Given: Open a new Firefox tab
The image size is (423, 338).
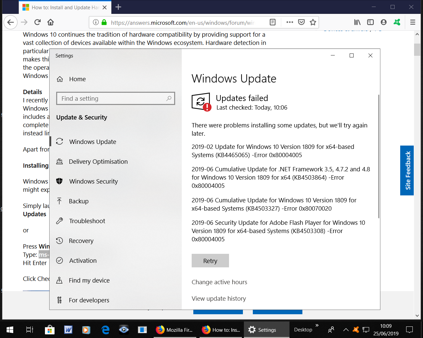Looking at the screenshot, I should click(118, 7).
